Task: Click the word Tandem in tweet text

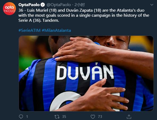Action: click(x=51, y=20)
